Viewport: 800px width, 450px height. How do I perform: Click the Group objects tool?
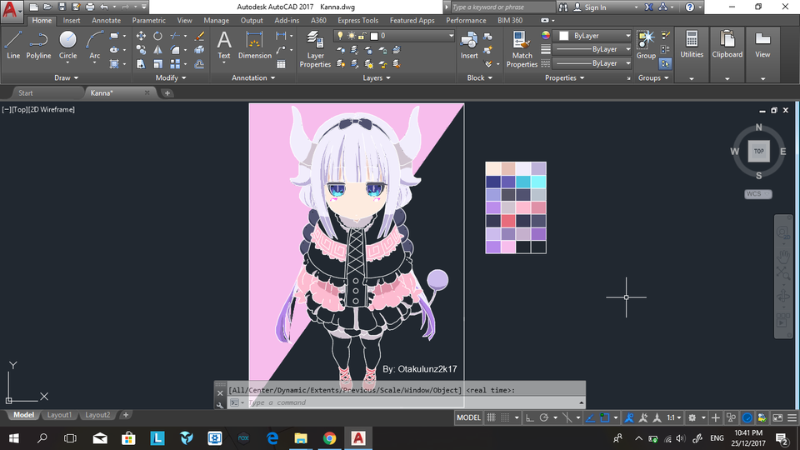(646, 44)
